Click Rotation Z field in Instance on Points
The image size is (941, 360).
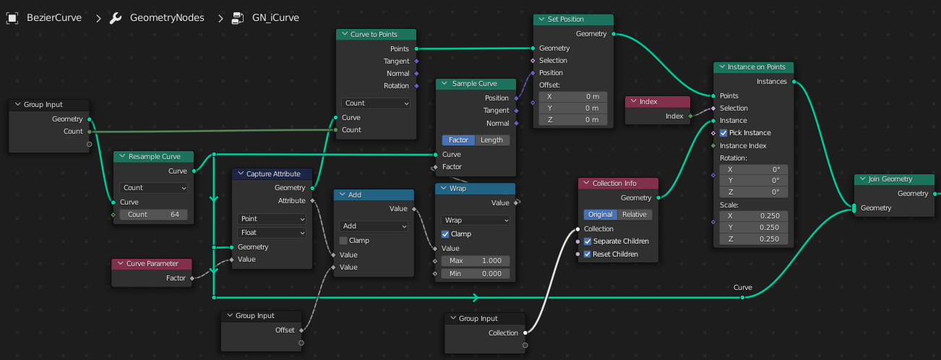(x=754, y=192)
